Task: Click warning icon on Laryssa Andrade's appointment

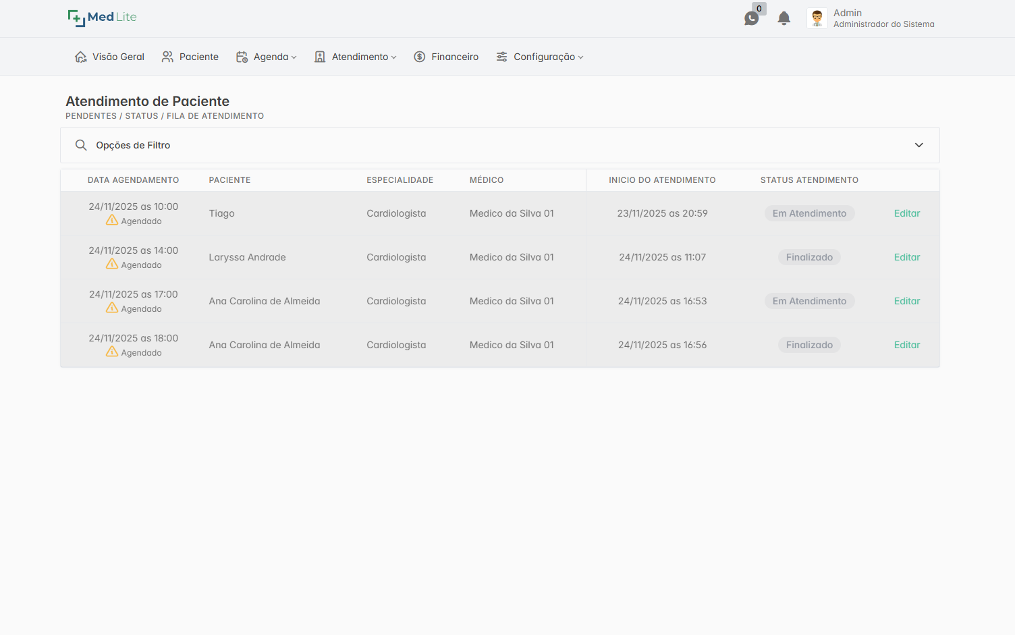Action: (112, 265)
